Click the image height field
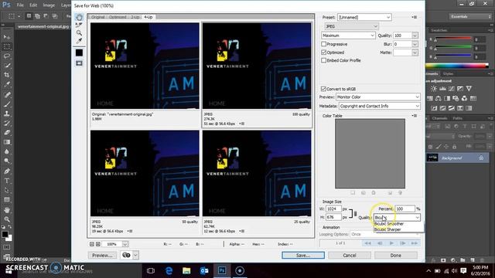Viewport: 495px width, 278px height. point(333,217)
